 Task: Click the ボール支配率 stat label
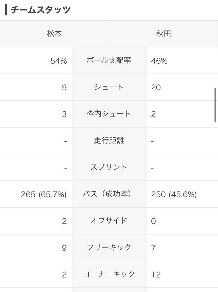109,60
